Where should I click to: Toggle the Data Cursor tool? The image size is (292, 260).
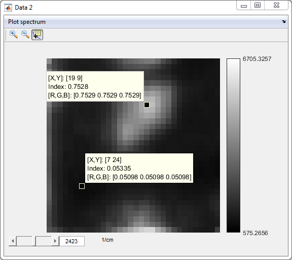pyautogui.click(x=37, y=35)
